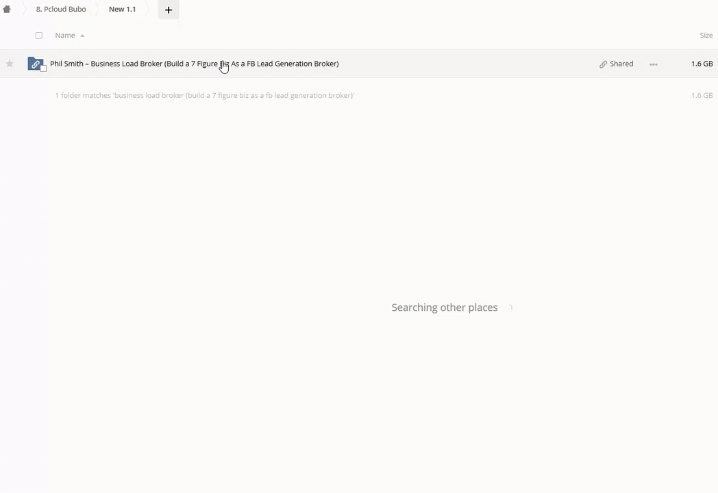718x493 pixels.
Task: Click the plus button to add a tab
Action: 169,10
